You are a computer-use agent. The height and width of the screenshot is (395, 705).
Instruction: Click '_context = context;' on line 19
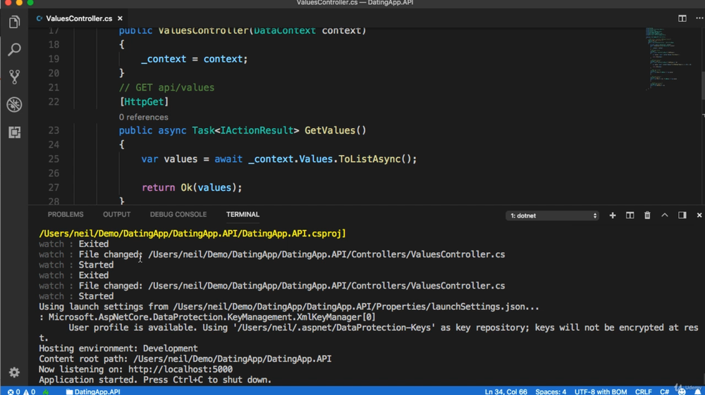click(195, 59)
